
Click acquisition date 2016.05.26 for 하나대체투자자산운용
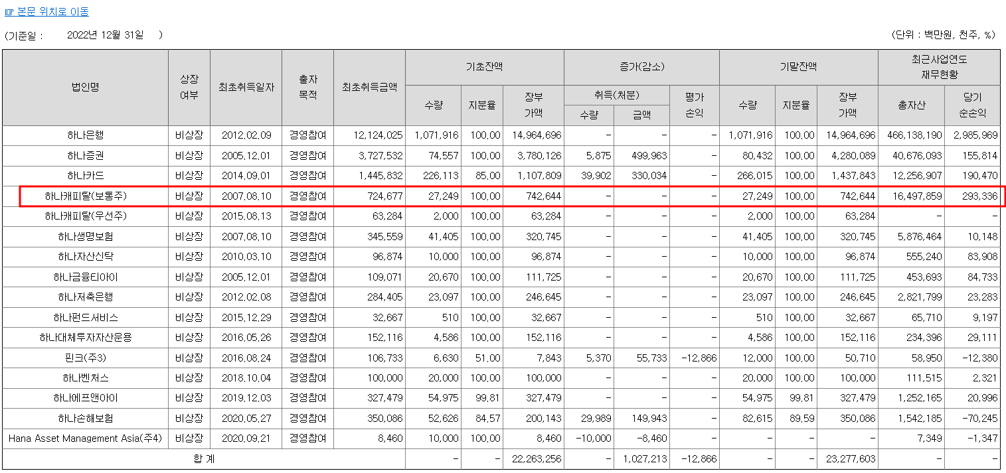pos(246,338)
